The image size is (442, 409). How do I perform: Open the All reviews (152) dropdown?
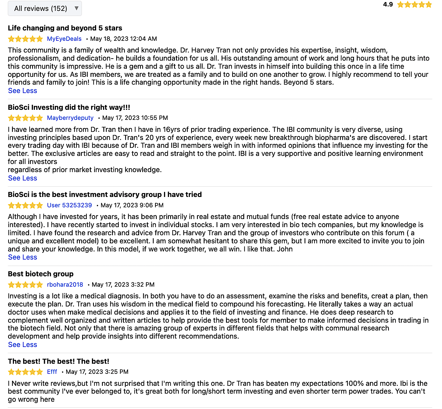click(x=45, y=8)
